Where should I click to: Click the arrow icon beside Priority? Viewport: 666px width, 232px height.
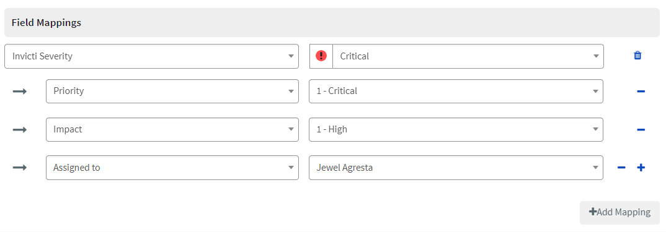20,91
